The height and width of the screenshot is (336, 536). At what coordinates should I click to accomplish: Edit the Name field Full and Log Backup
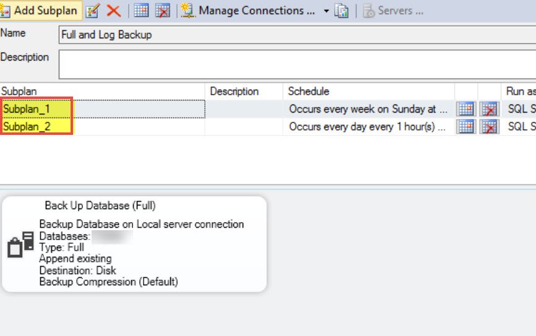[x=297, y=35]
